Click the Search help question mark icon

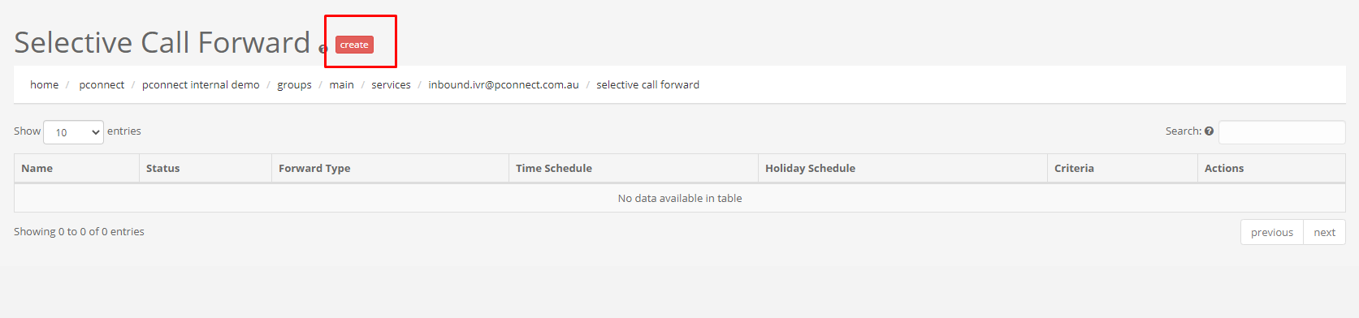(1209, 131)
